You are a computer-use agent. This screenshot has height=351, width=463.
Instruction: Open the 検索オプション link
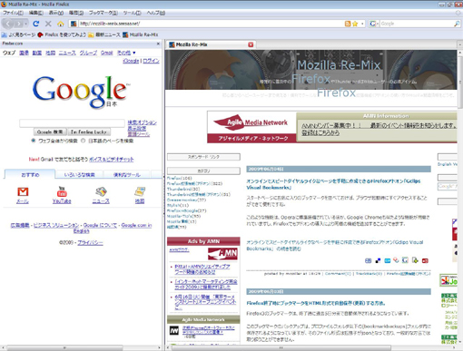click(142, 122)
